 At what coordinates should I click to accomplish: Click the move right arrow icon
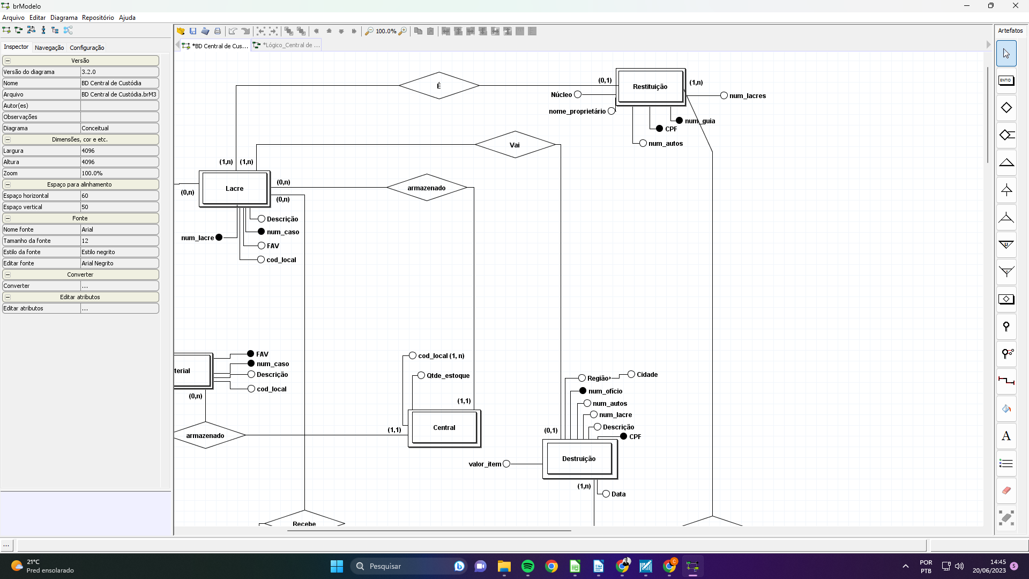click(354, 31)
